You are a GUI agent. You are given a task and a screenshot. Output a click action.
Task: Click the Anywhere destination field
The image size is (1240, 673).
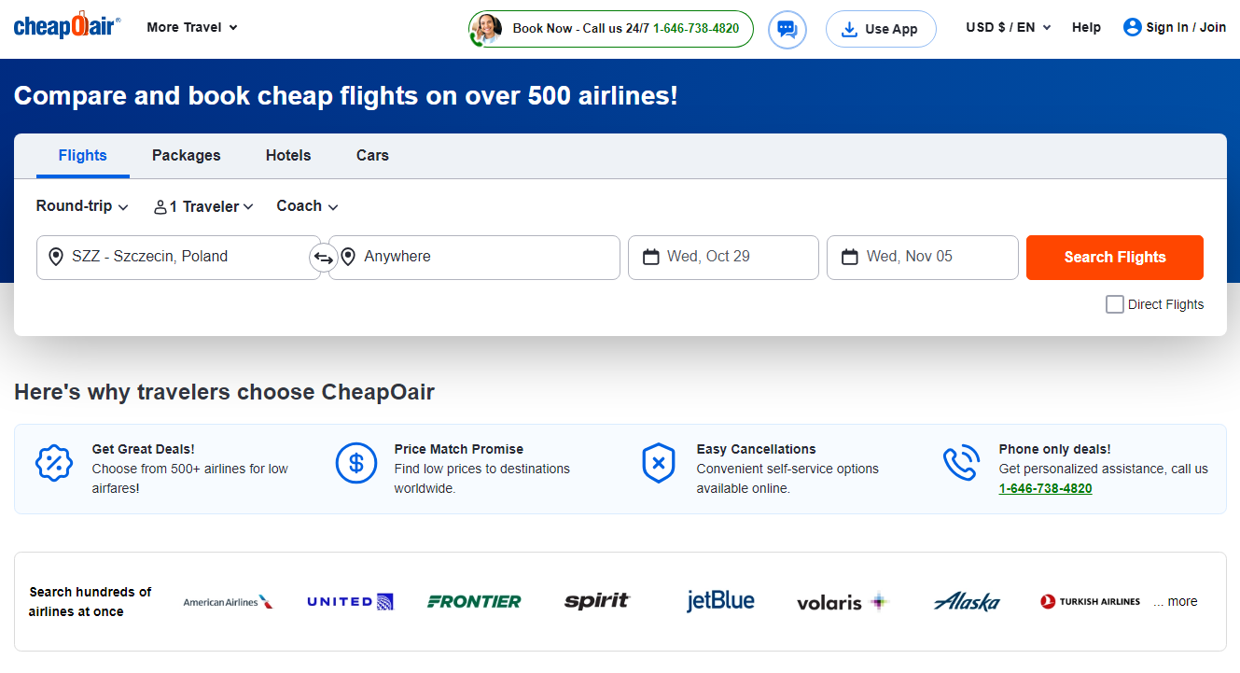(476, 257)
